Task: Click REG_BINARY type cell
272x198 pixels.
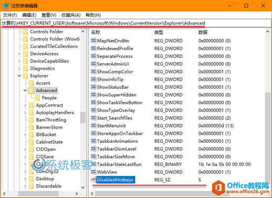Action: point(168,164)
